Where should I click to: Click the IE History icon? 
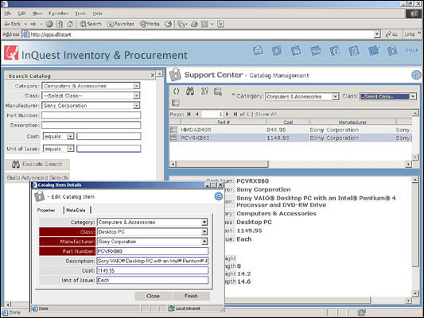(168, 24)
